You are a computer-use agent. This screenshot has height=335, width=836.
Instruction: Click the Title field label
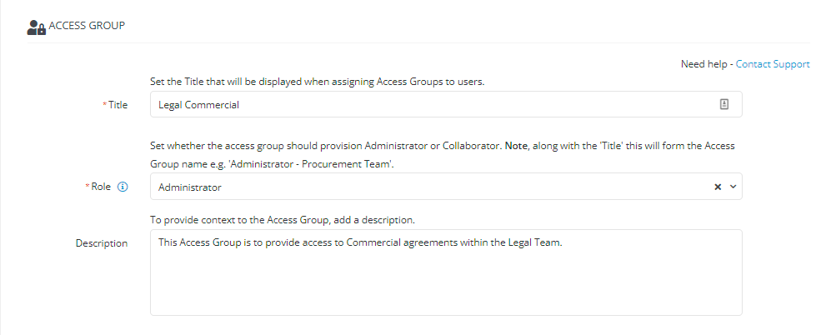tap(118, 105)
